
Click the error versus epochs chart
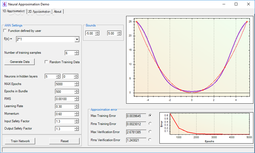[206, 128]
